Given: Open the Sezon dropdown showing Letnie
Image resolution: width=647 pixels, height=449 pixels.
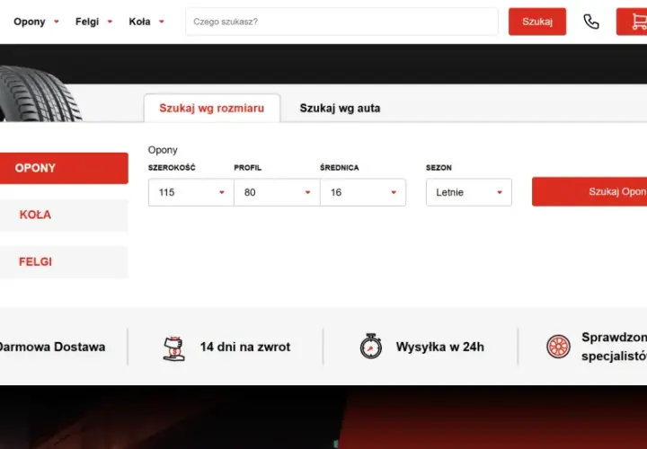Looking at the screenshot, I should (469, 192).
